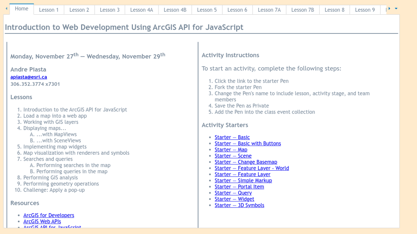Open the Lesson 9 tab
This screenshot has height=234, width=417.
tap(364, 10)
